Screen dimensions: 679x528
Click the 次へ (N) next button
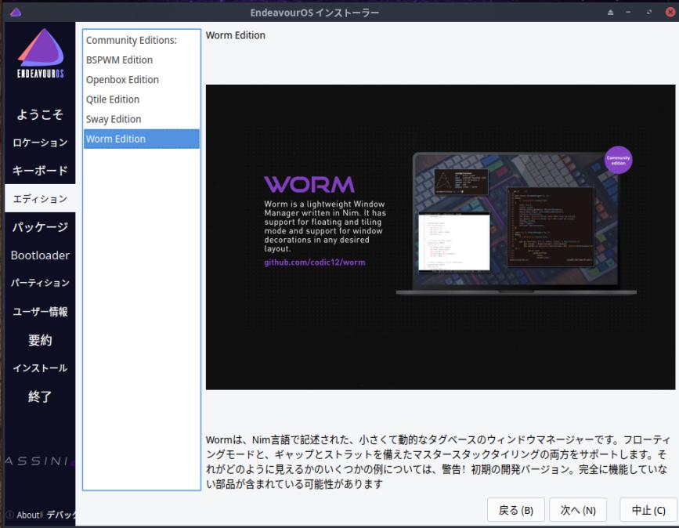(578, 510)
